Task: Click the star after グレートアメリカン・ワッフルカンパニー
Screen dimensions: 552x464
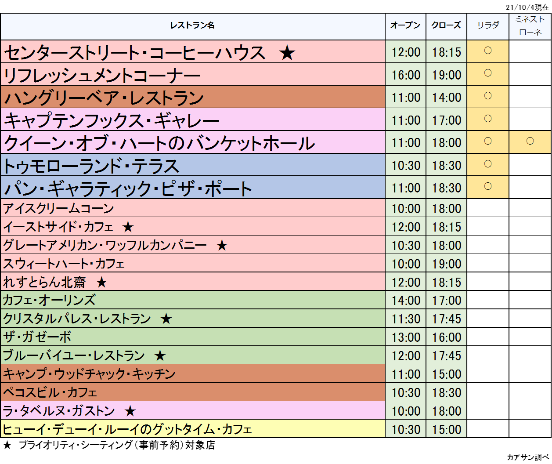Action: [222, 246]
